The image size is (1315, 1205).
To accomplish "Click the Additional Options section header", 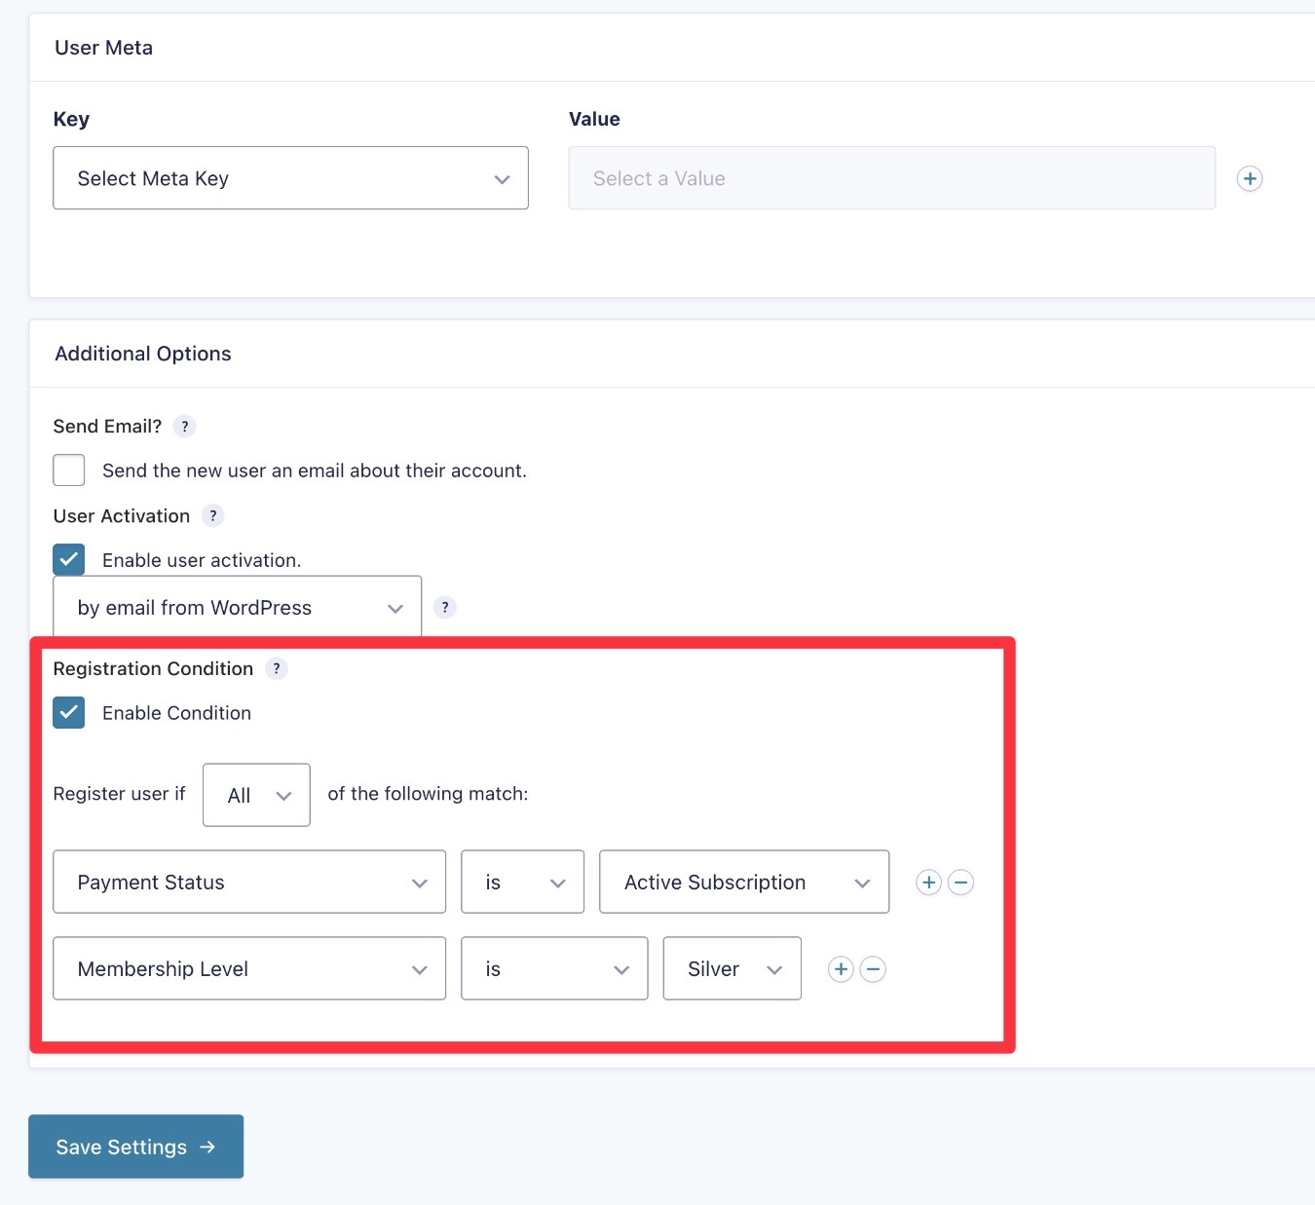I will tap(142, 353).
